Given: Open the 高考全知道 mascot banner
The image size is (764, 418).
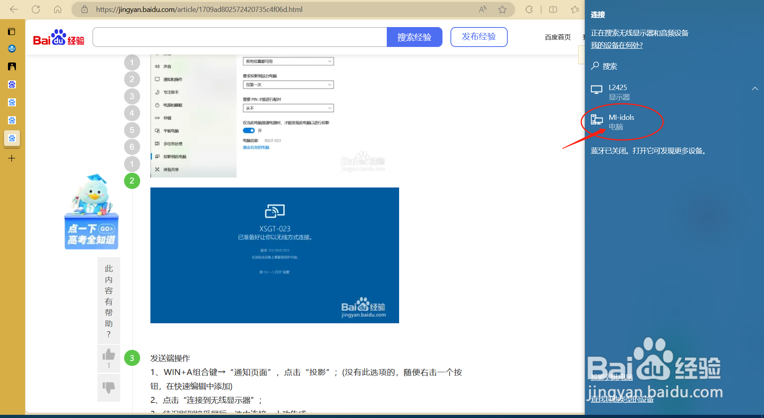Looking at the screenshot, I should (92, 212).
